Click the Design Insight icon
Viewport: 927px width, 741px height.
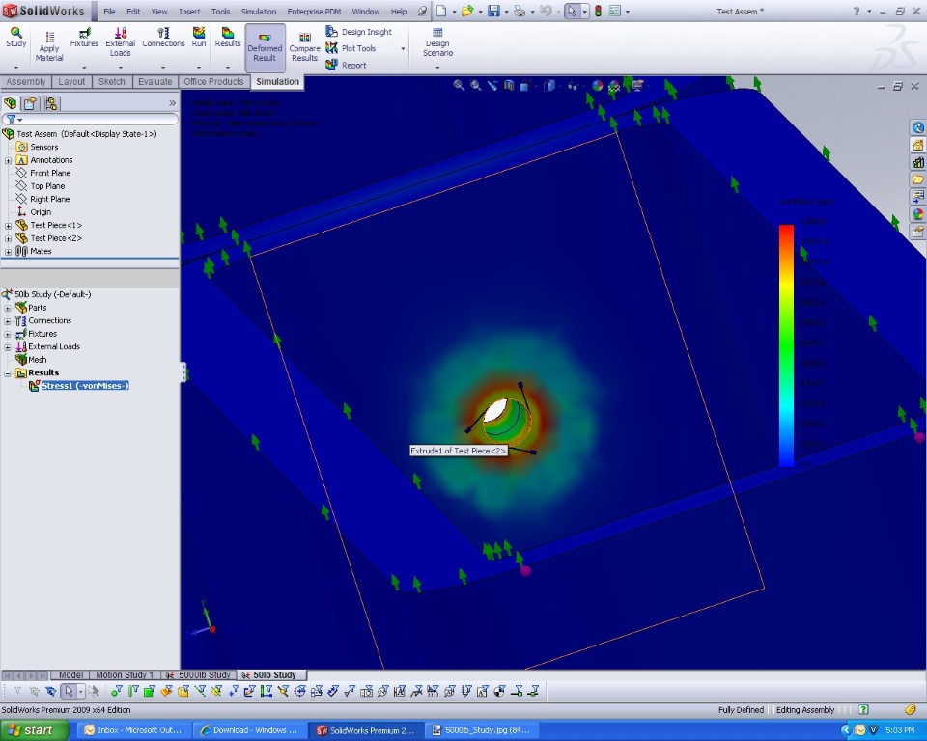click(332, 32)
